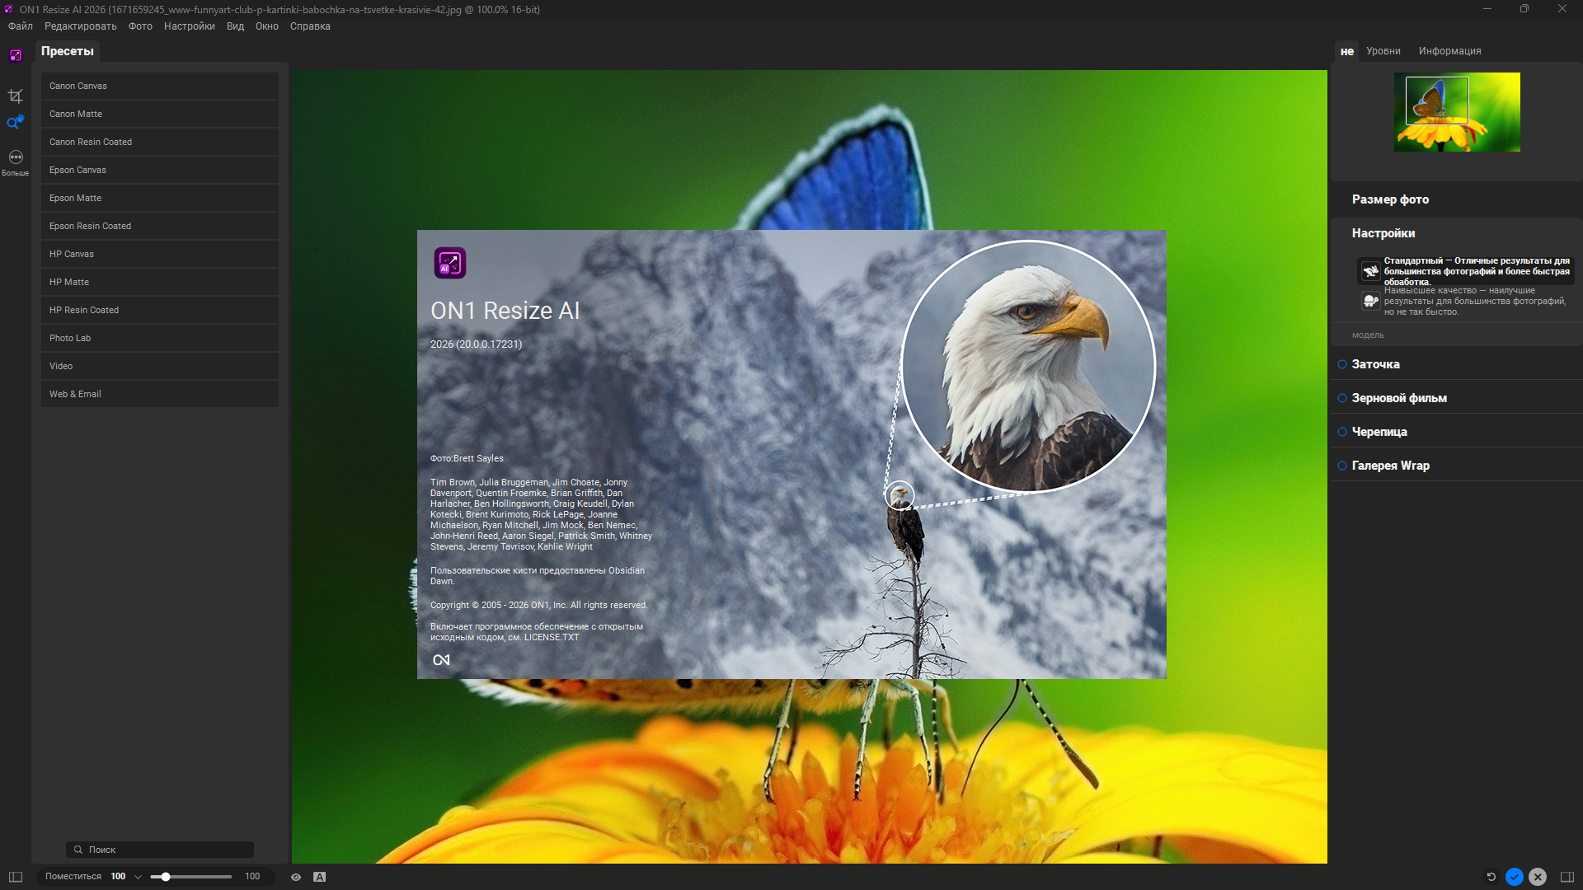The width and height of the screenshot is (1583, 890).
Task: Open the Web & Email preset group
Action: (x=160, y=394)
